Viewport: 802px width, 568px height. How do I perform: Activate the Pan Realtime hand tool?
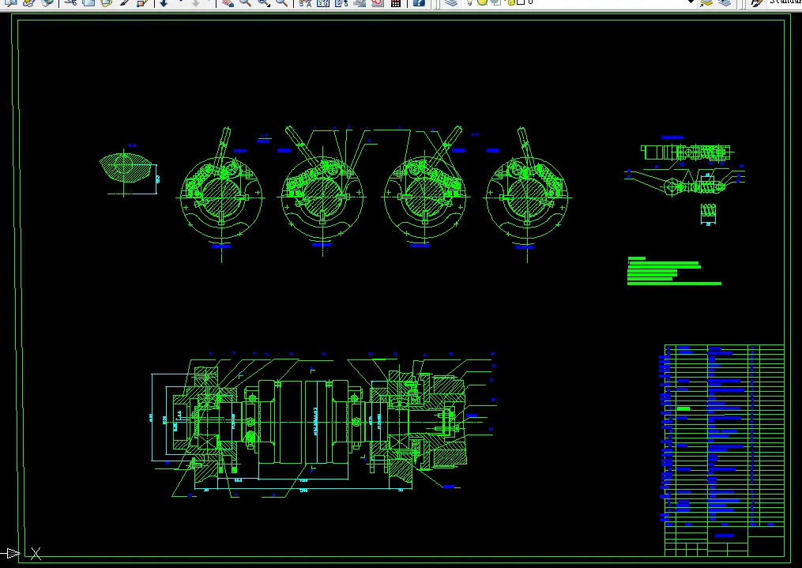(228, 2)
